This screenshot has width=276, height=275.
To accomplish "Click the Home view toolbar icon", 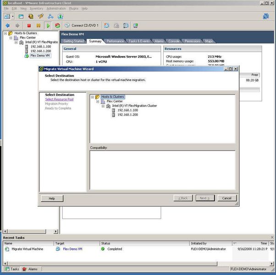I will point(7,16).
